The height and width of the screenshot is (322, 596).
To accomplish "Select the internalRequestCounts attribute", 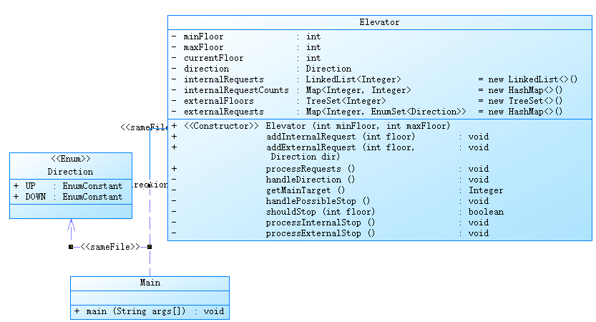I will coord(367,90).
